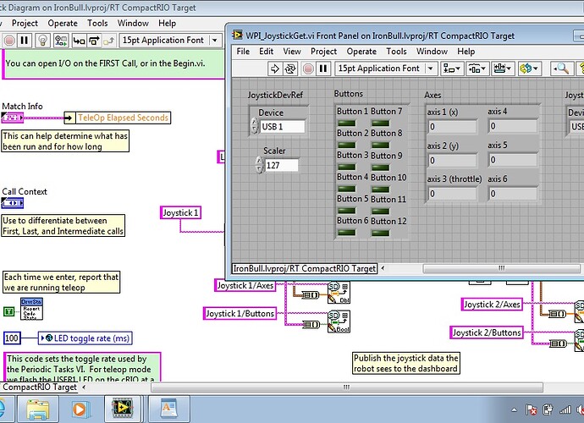Click axis 3 (throttle) numeric field

[452, 194]
